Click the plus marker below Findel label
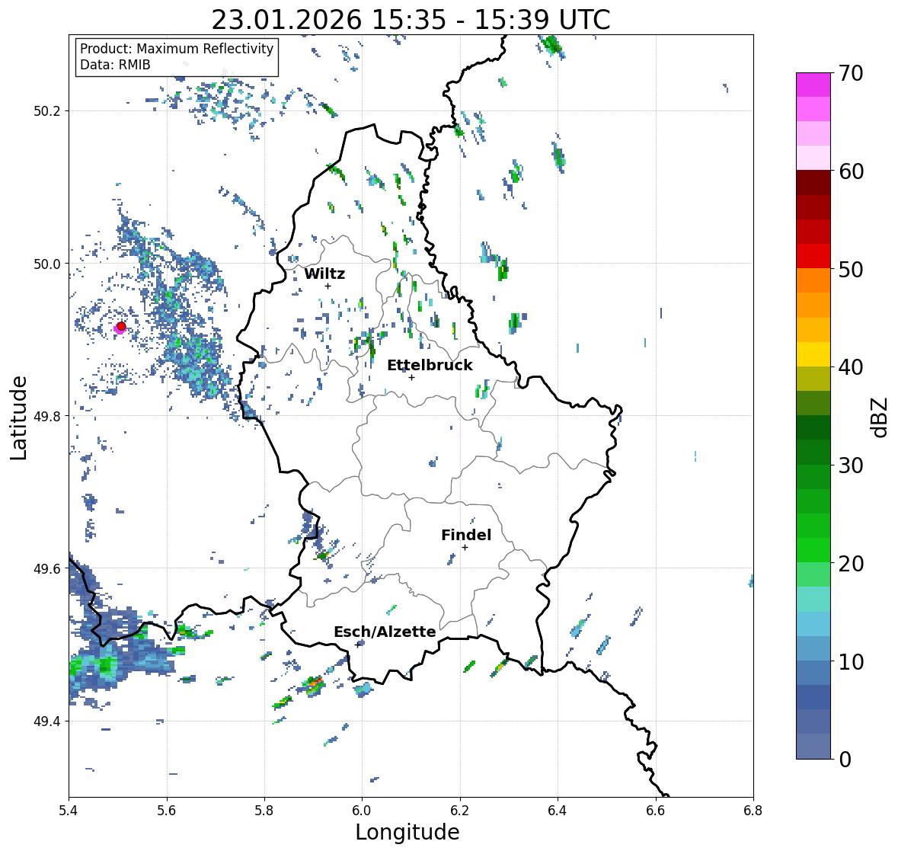The image size is (898, 851). (x=465, y=548)
